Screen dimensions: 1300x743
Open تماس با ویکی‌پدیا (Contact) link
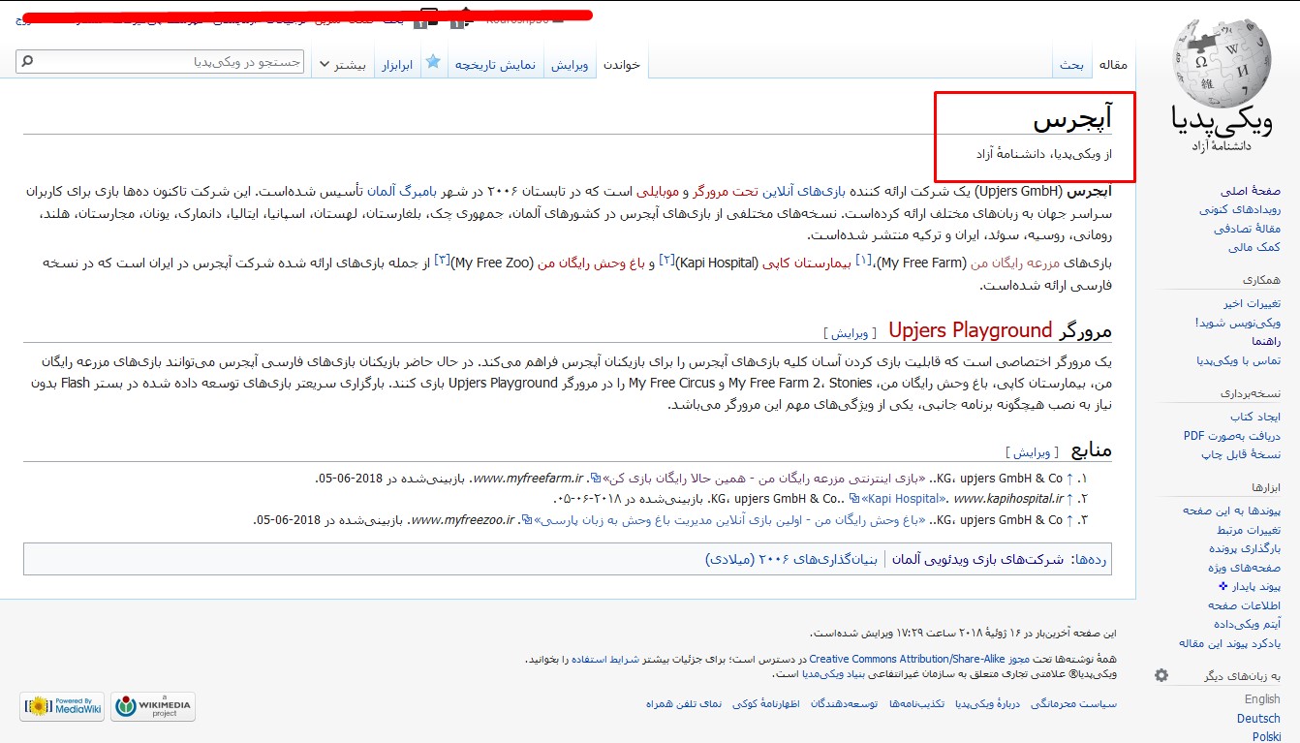[1238, 360]
